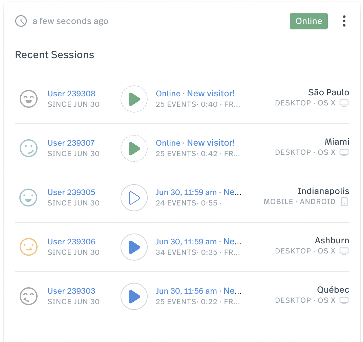Viewport: 363px width, 342px height.
Task: Click the orange face avatar of User 239306
Action: click(28, 247)
